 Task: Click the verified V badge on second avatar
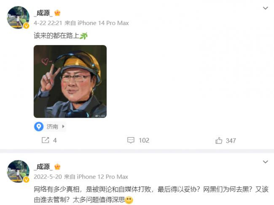pos(26,179)
